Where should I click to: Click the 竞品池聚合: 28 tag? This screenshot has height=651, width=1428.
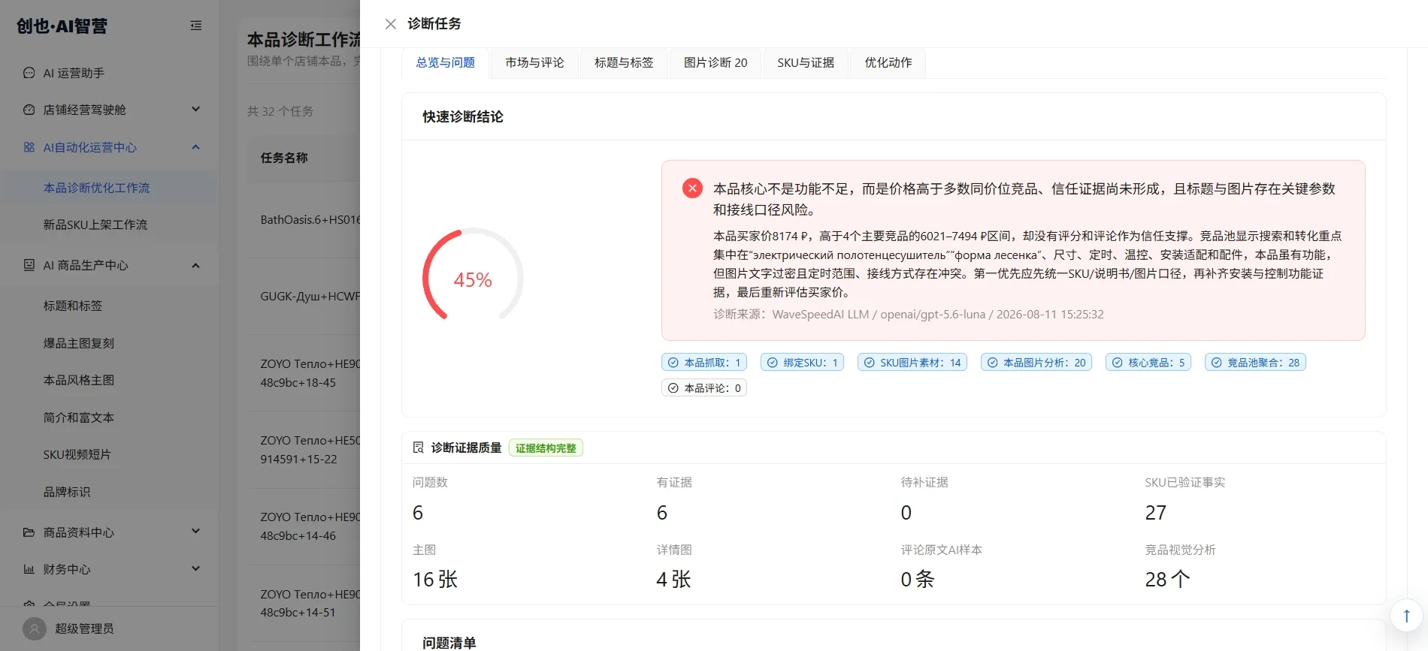(x=1255, y=363)
